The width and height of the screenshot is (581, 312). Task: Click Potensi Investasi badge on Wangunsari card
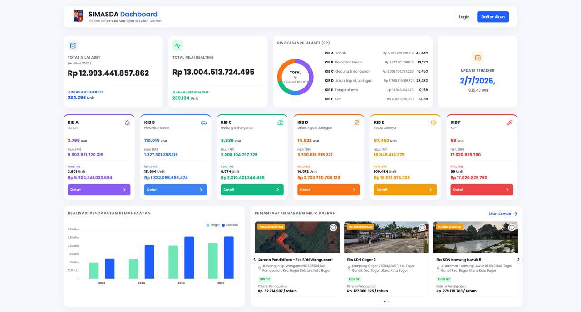(271, 227)
